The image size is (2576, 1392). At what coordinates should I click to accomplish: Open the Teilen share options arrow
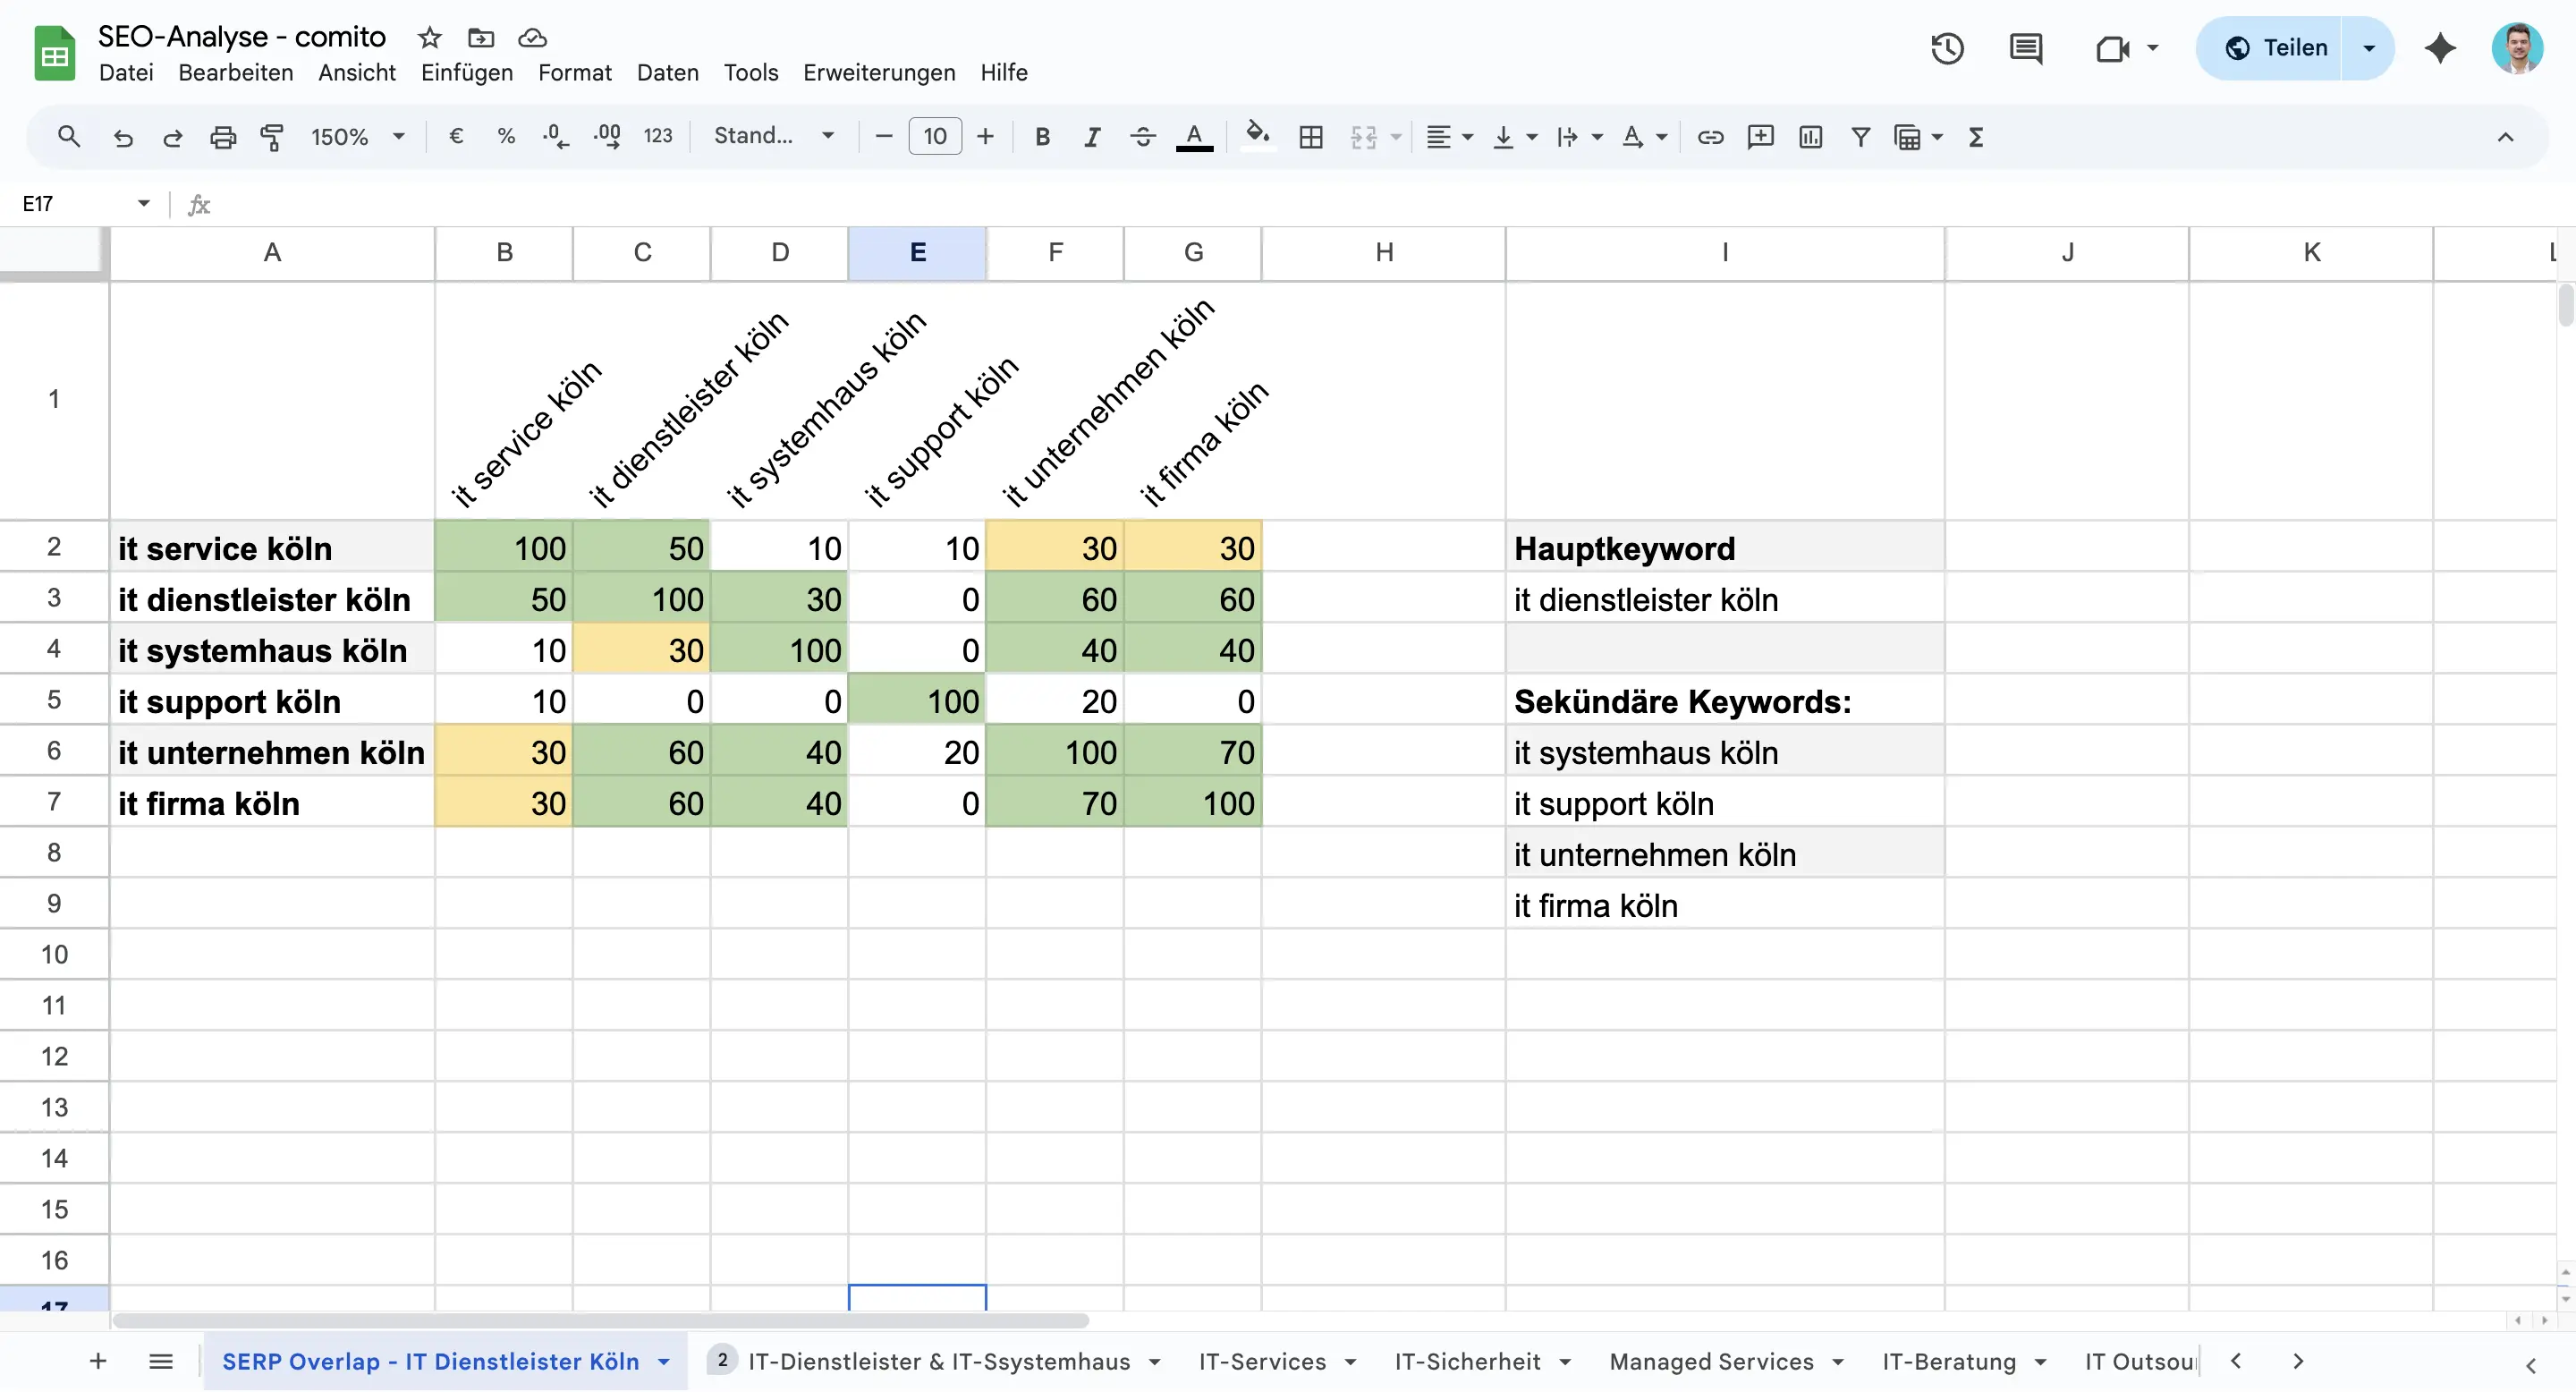tap(2369, 48)
